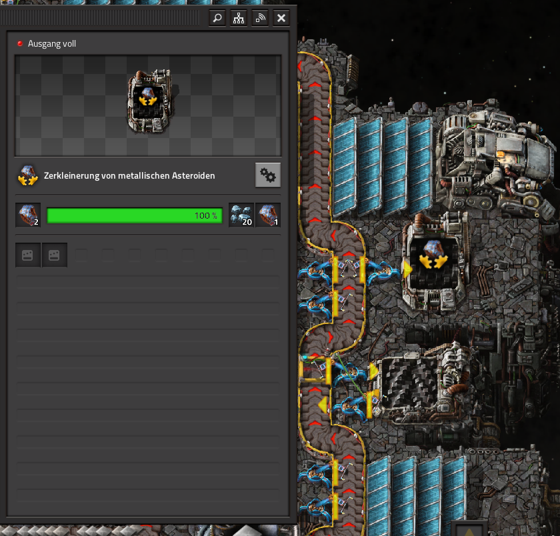This screenshot has height=536, width=560.
Task: Select the metallic asteroid input slot
Action: [28, 215]
